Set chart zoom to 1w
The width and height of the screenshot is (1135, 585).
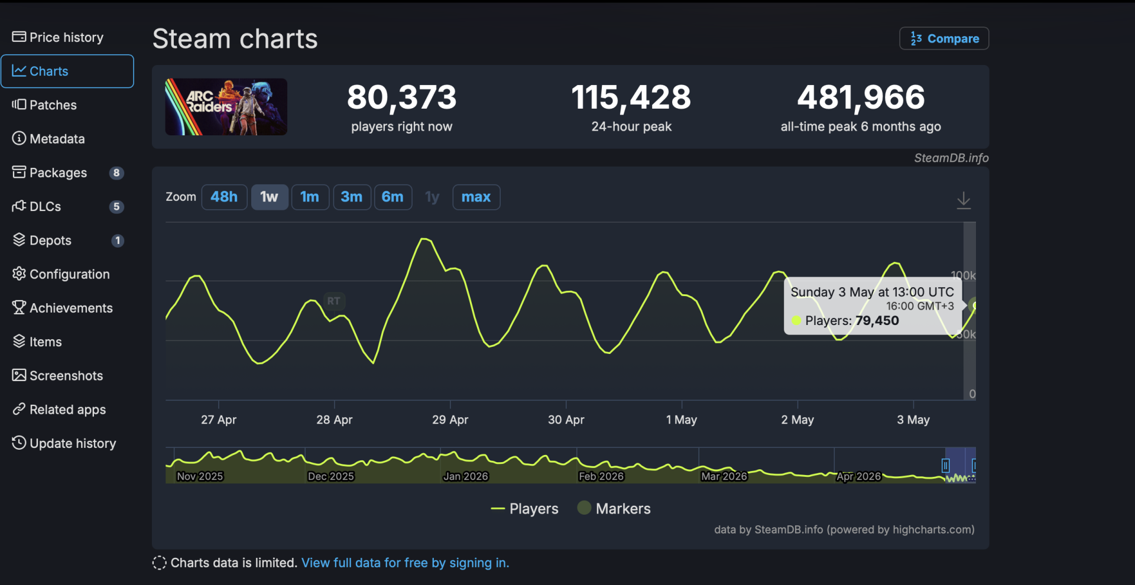[x=270, y=197]
